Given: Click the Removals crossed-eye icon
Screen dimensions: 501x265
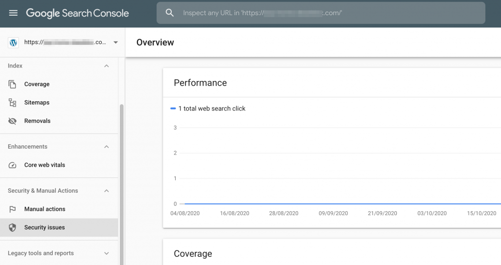Looking at the screenshot, I should (x=13, y=121).
